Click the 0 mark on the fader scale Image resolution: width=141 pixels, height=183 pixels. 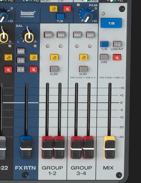121,103
